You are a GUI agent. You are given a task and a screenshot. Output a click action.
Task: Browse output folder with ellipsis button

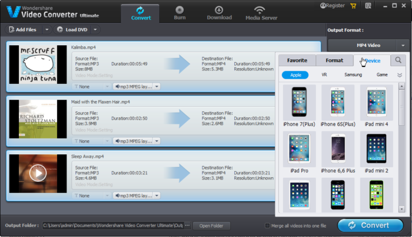[187, 225]
